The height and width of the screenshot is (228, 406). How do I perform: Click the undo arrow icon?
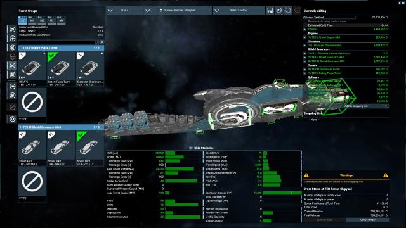click(x=288, y=11)
